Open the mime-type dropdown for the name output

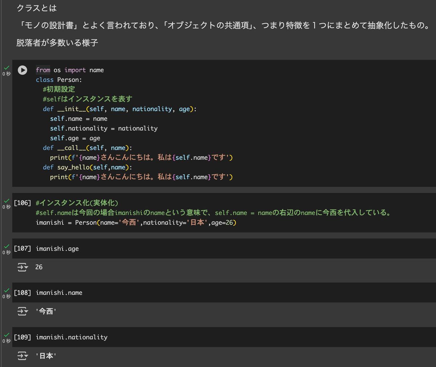pos(26,311)
